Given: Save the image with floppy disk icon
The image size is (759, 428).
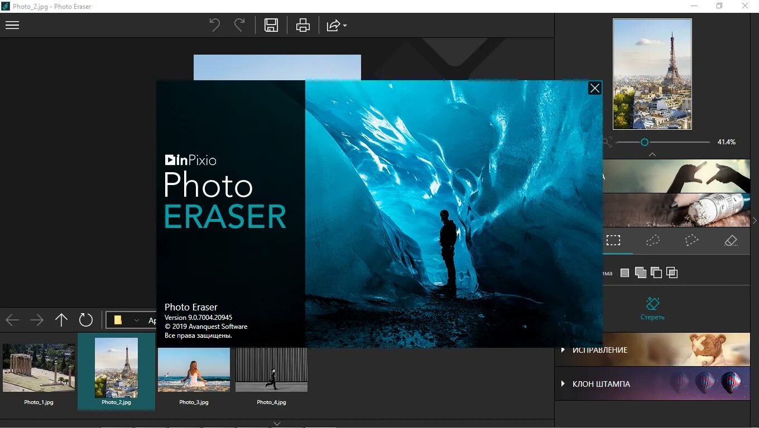Looking at the screenshot, I should coord(271,25).
